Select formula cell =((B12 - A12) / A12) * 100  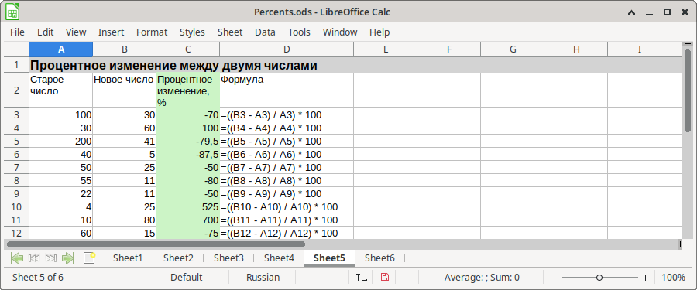(x=287, y=233)
